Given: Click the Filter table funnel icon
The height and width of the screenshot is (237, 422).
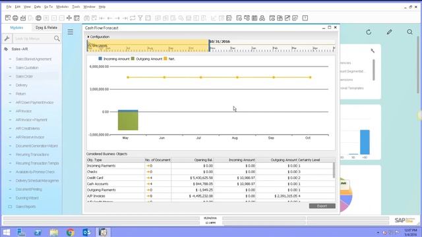Looking at the screenshot, I should pos(140,18).
